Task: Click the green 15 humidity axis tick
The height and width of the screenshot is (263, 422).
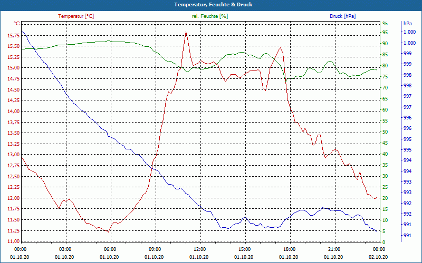Action: coord(385,209)
